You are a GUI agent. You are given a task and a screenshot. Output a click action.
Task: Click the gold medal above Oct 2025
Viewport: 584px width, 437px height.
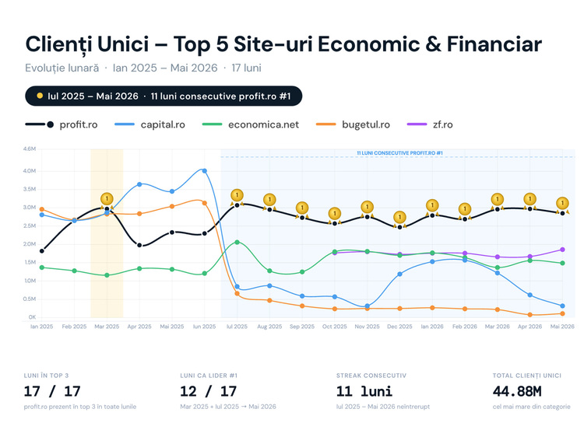coord(335,214)
